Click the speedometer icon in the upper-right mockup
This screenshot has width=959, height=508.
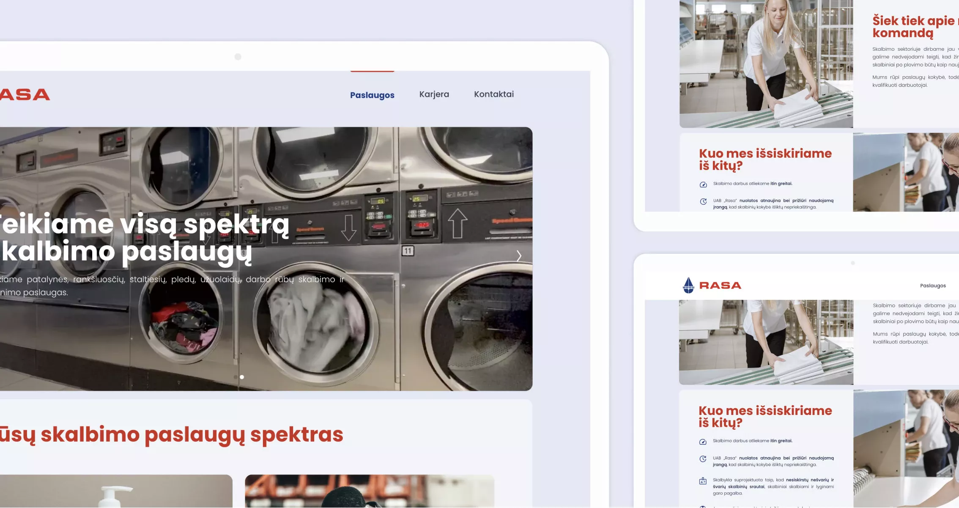pos(703,184)
